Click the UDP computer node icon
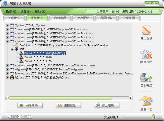Viewport: 164px width, 121px height. pos(17,49)
